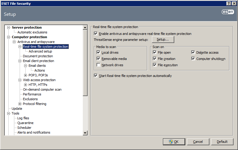Uncheck Computer shutdown scan option
The image size is (238, 150).
coord(193,59)
